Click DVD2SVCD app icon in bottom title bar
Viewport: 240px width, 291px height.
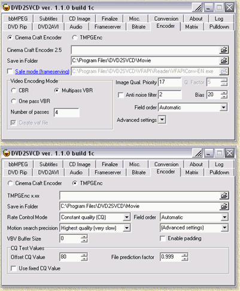point(7,153)
